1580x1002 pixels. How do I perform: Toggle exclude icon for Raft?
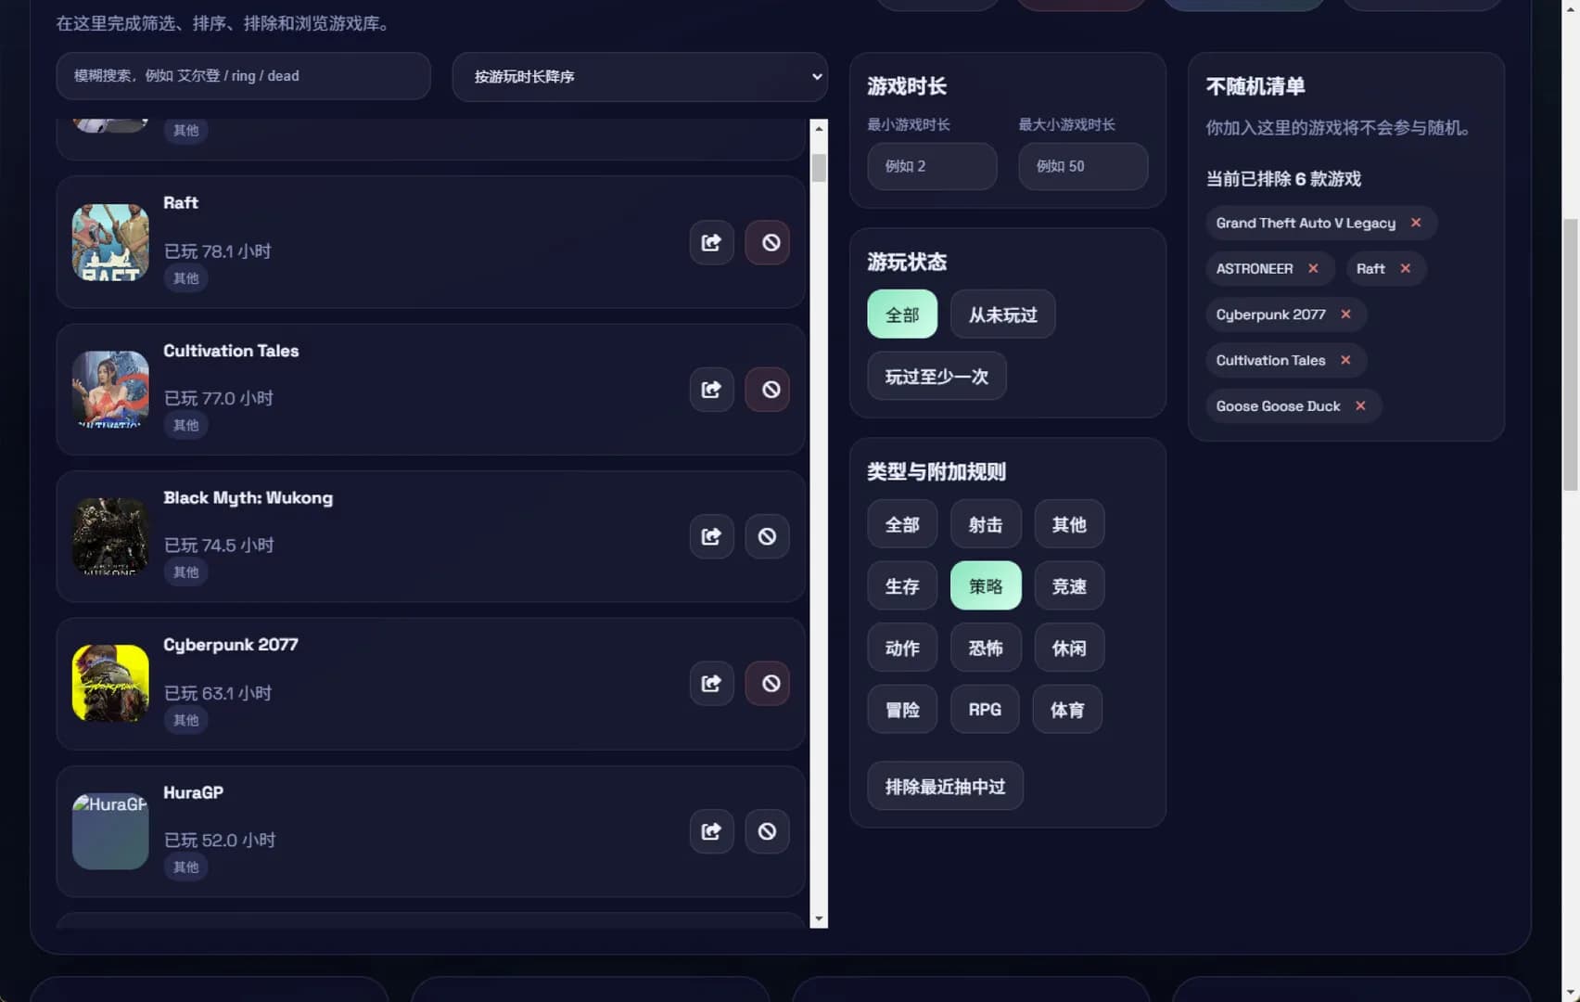coord(767,242)
